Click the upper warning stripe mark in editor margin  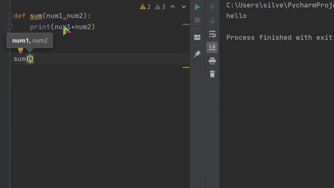click(x=186, y=25)
